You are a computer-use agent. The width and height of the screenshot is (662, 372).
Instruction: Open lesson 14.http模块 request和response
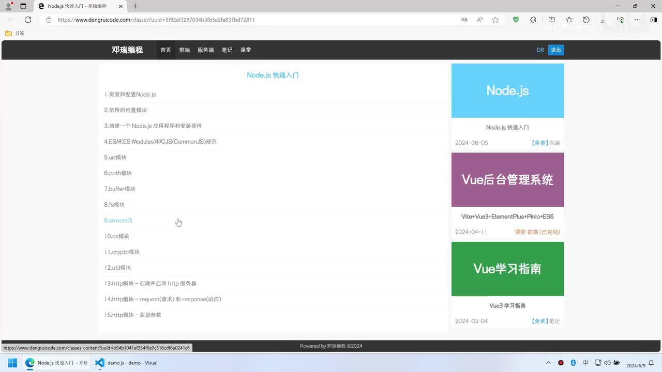[162, 299]
